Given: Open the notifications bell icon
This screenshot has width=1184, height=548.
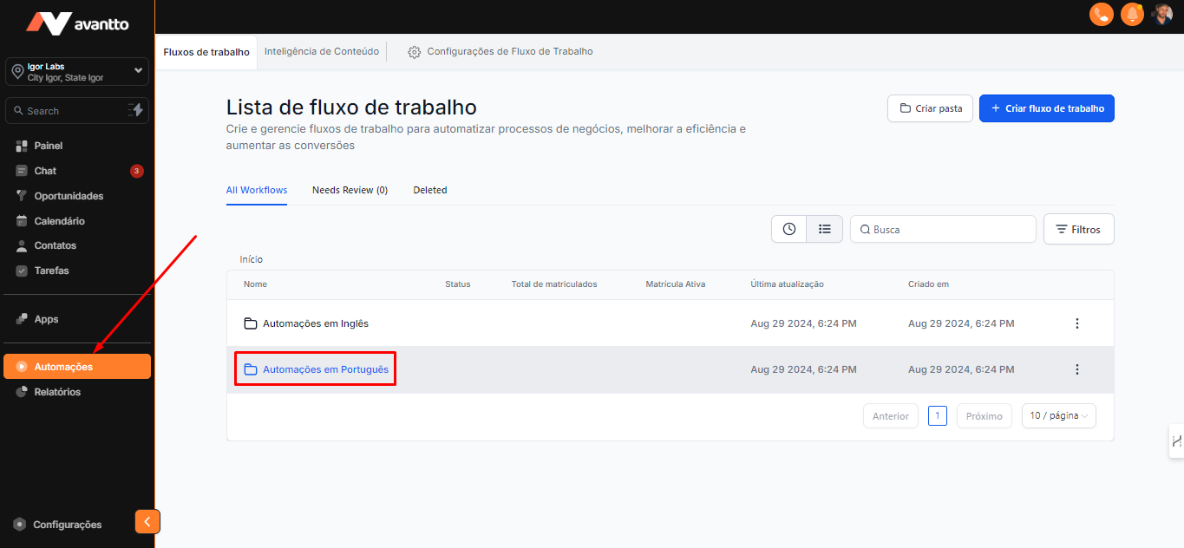Looking at the screenshot, I should point(1132,15).
